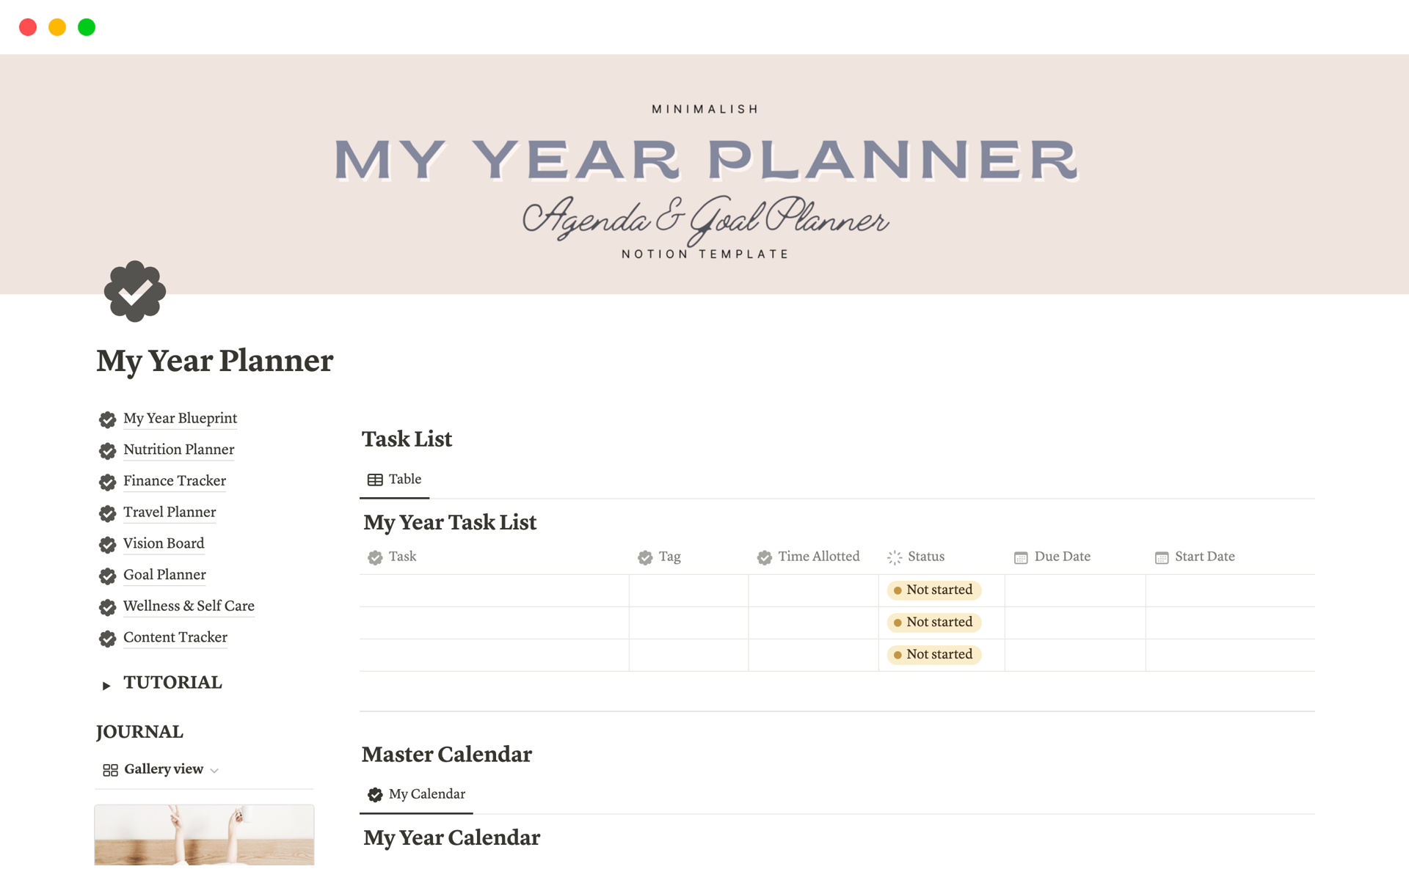Click the Time Allotted column badge icon

[765, 557]
